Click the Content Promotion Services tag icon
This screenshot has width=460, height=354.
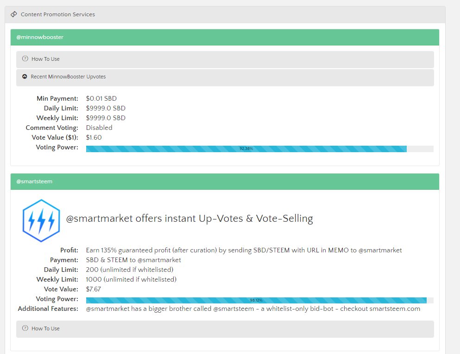[14, 14]
